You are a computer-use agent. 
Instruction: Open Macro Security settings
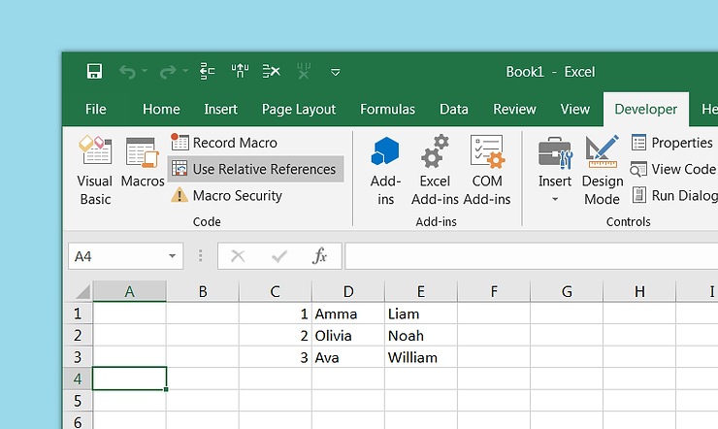[x=227, y=195]
